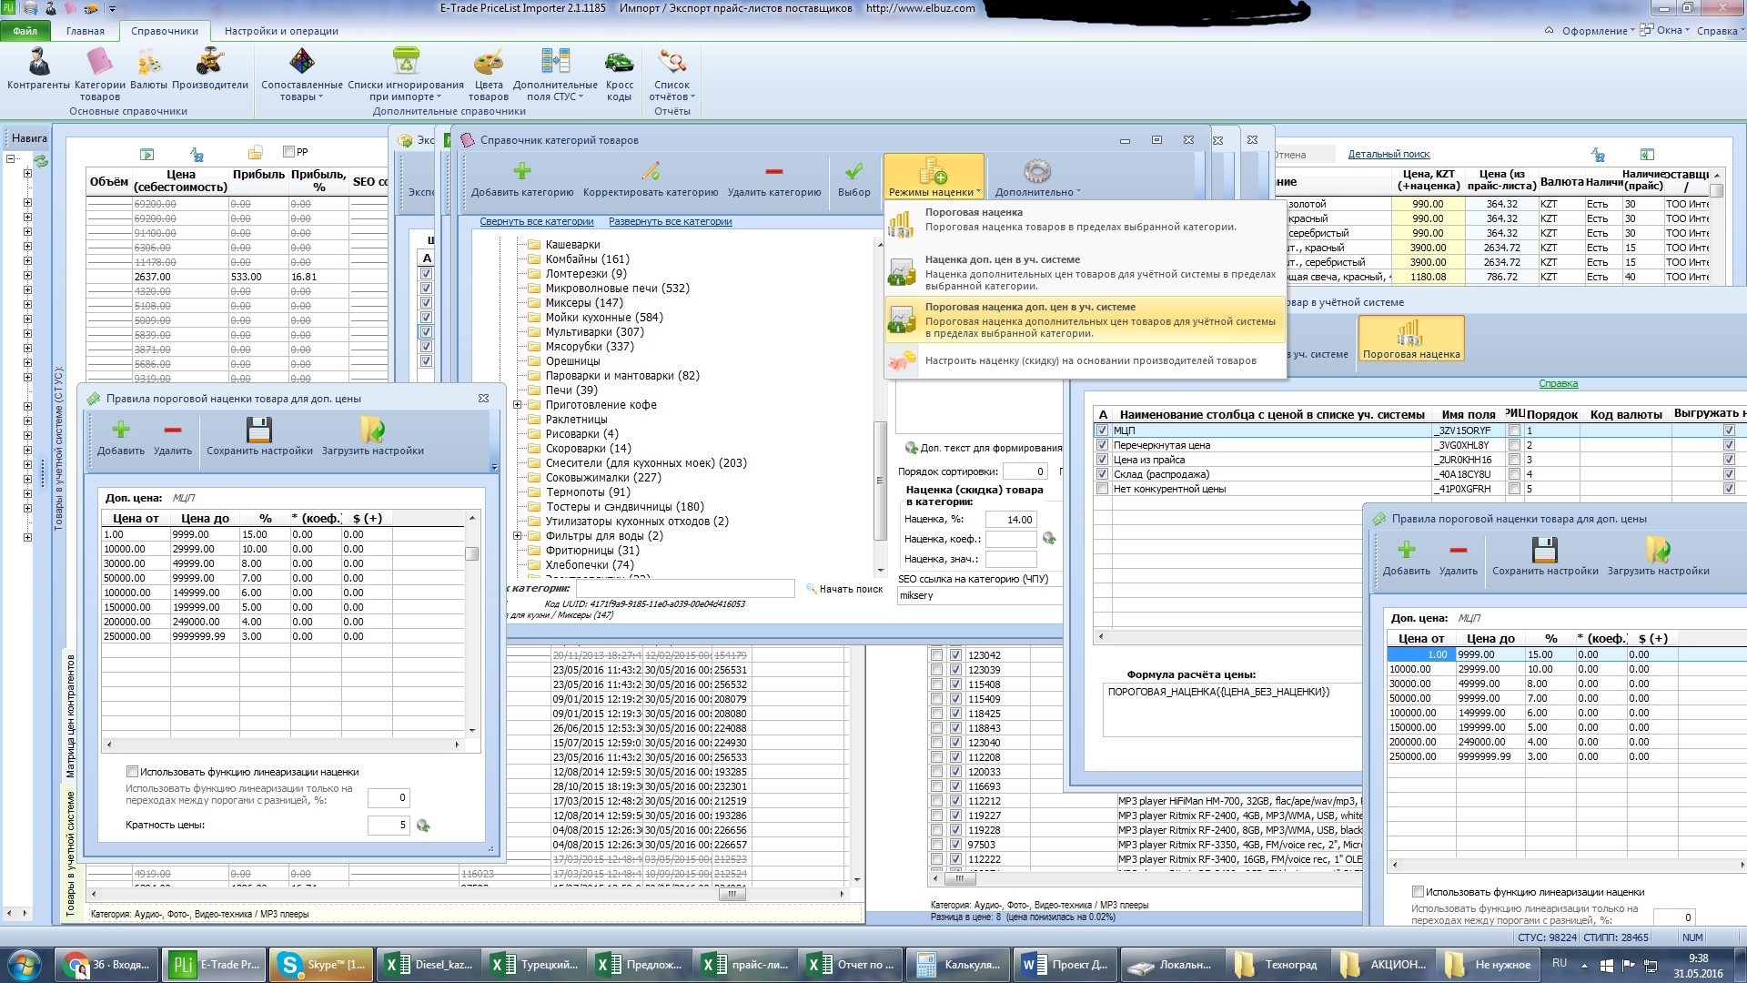Screen dimensions: 1747x983
Task: Switch to Настройки и операции ribbon tab
Action: click(x=281, y=31)
